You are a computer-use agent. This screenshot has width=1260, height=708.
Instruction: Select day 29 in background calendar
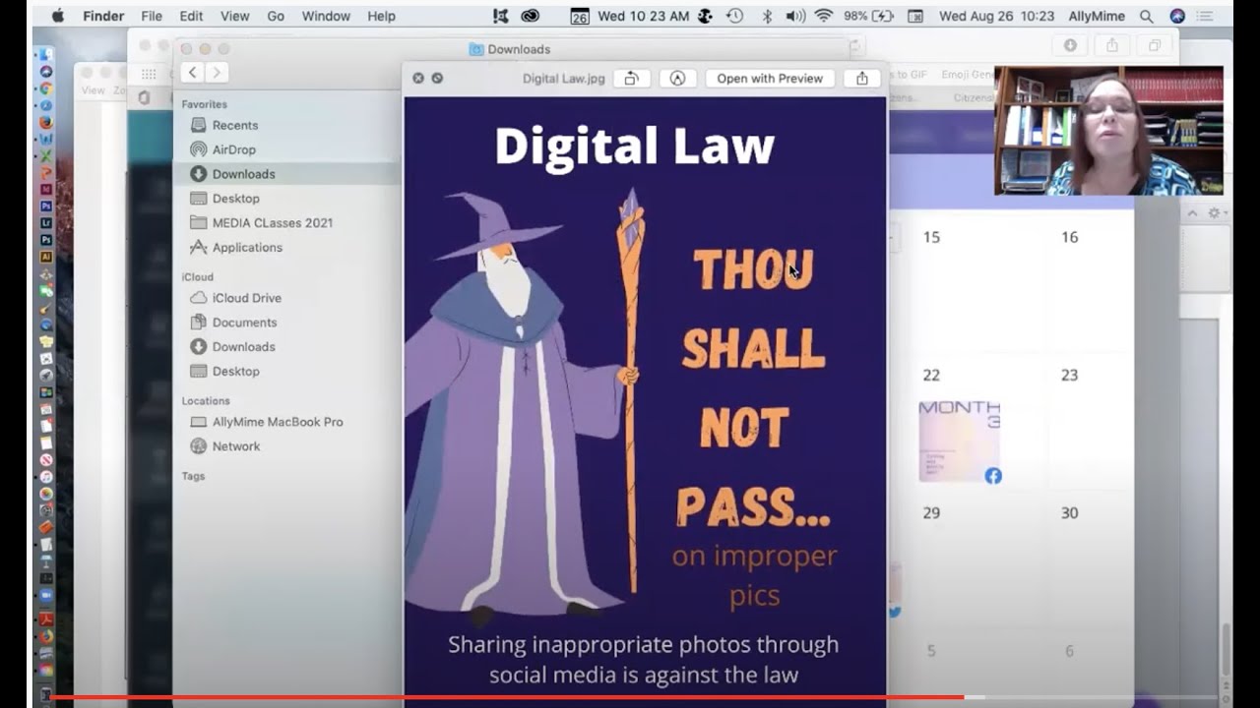(931, 512)
